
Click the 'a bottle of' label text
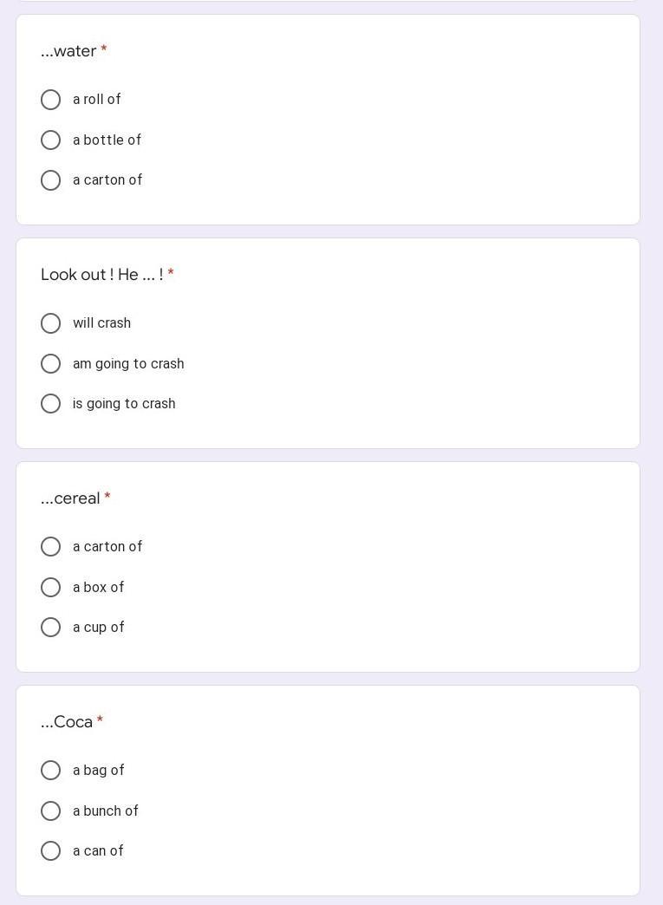tap(107, 140)
